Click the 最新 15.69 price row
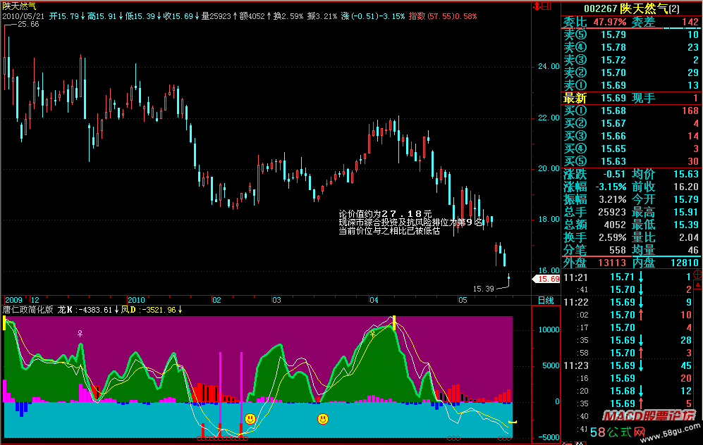 coord(631,98)
